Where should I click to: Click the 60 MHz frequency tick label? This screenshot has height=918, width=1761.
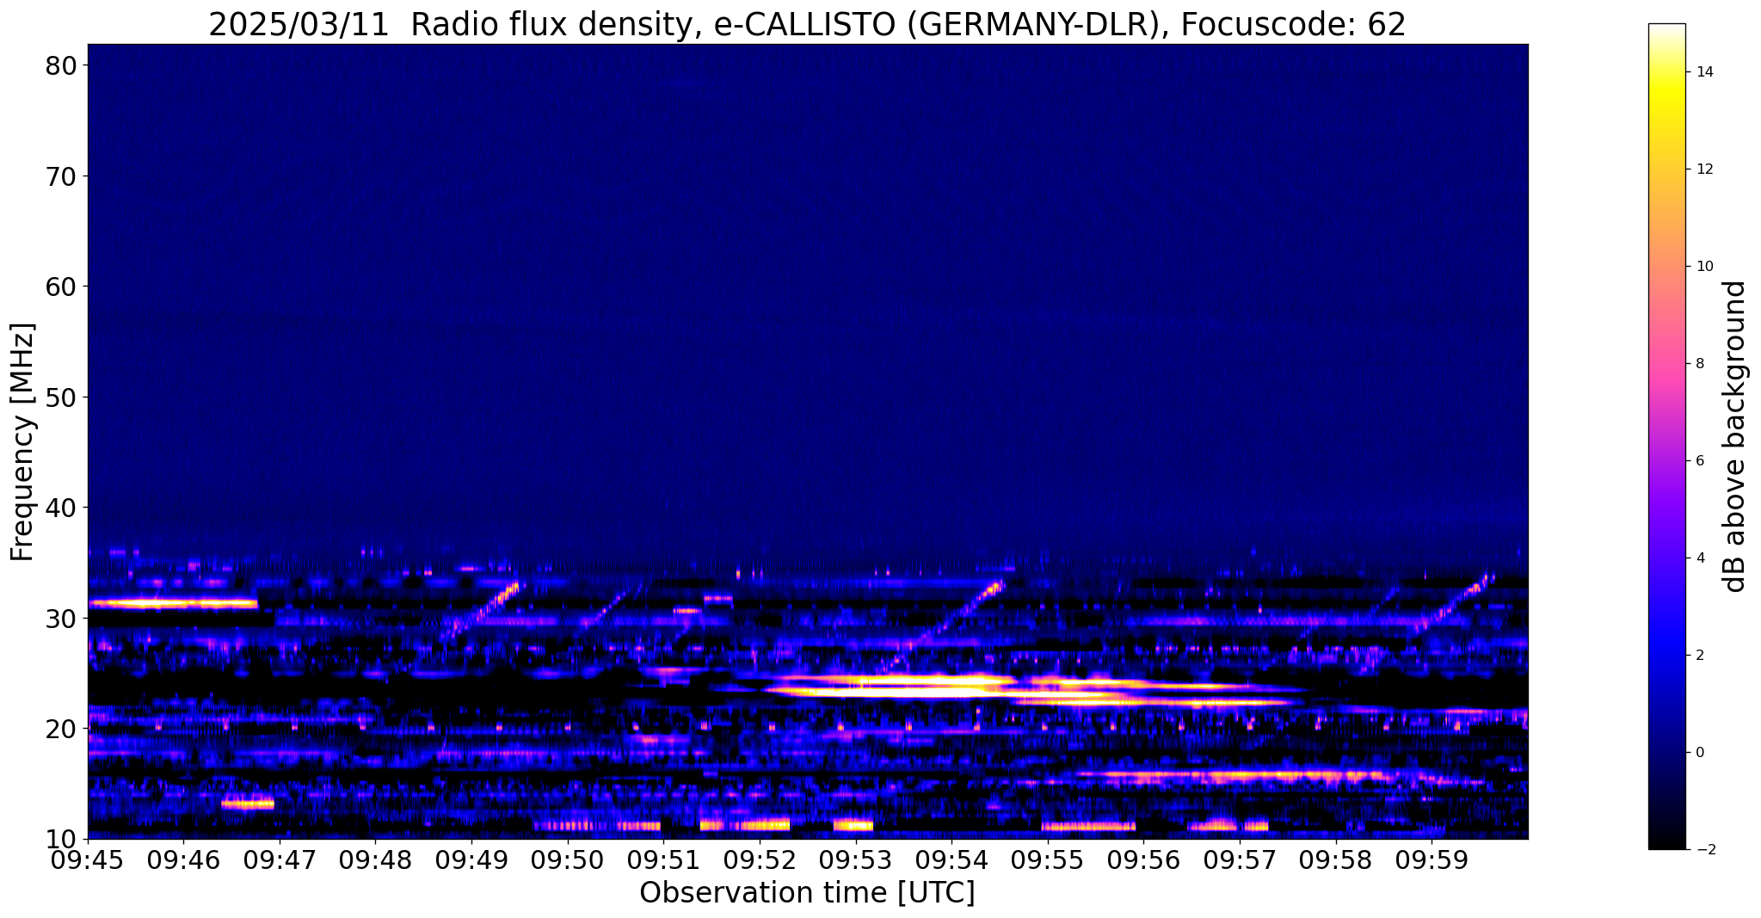[61, 286]
